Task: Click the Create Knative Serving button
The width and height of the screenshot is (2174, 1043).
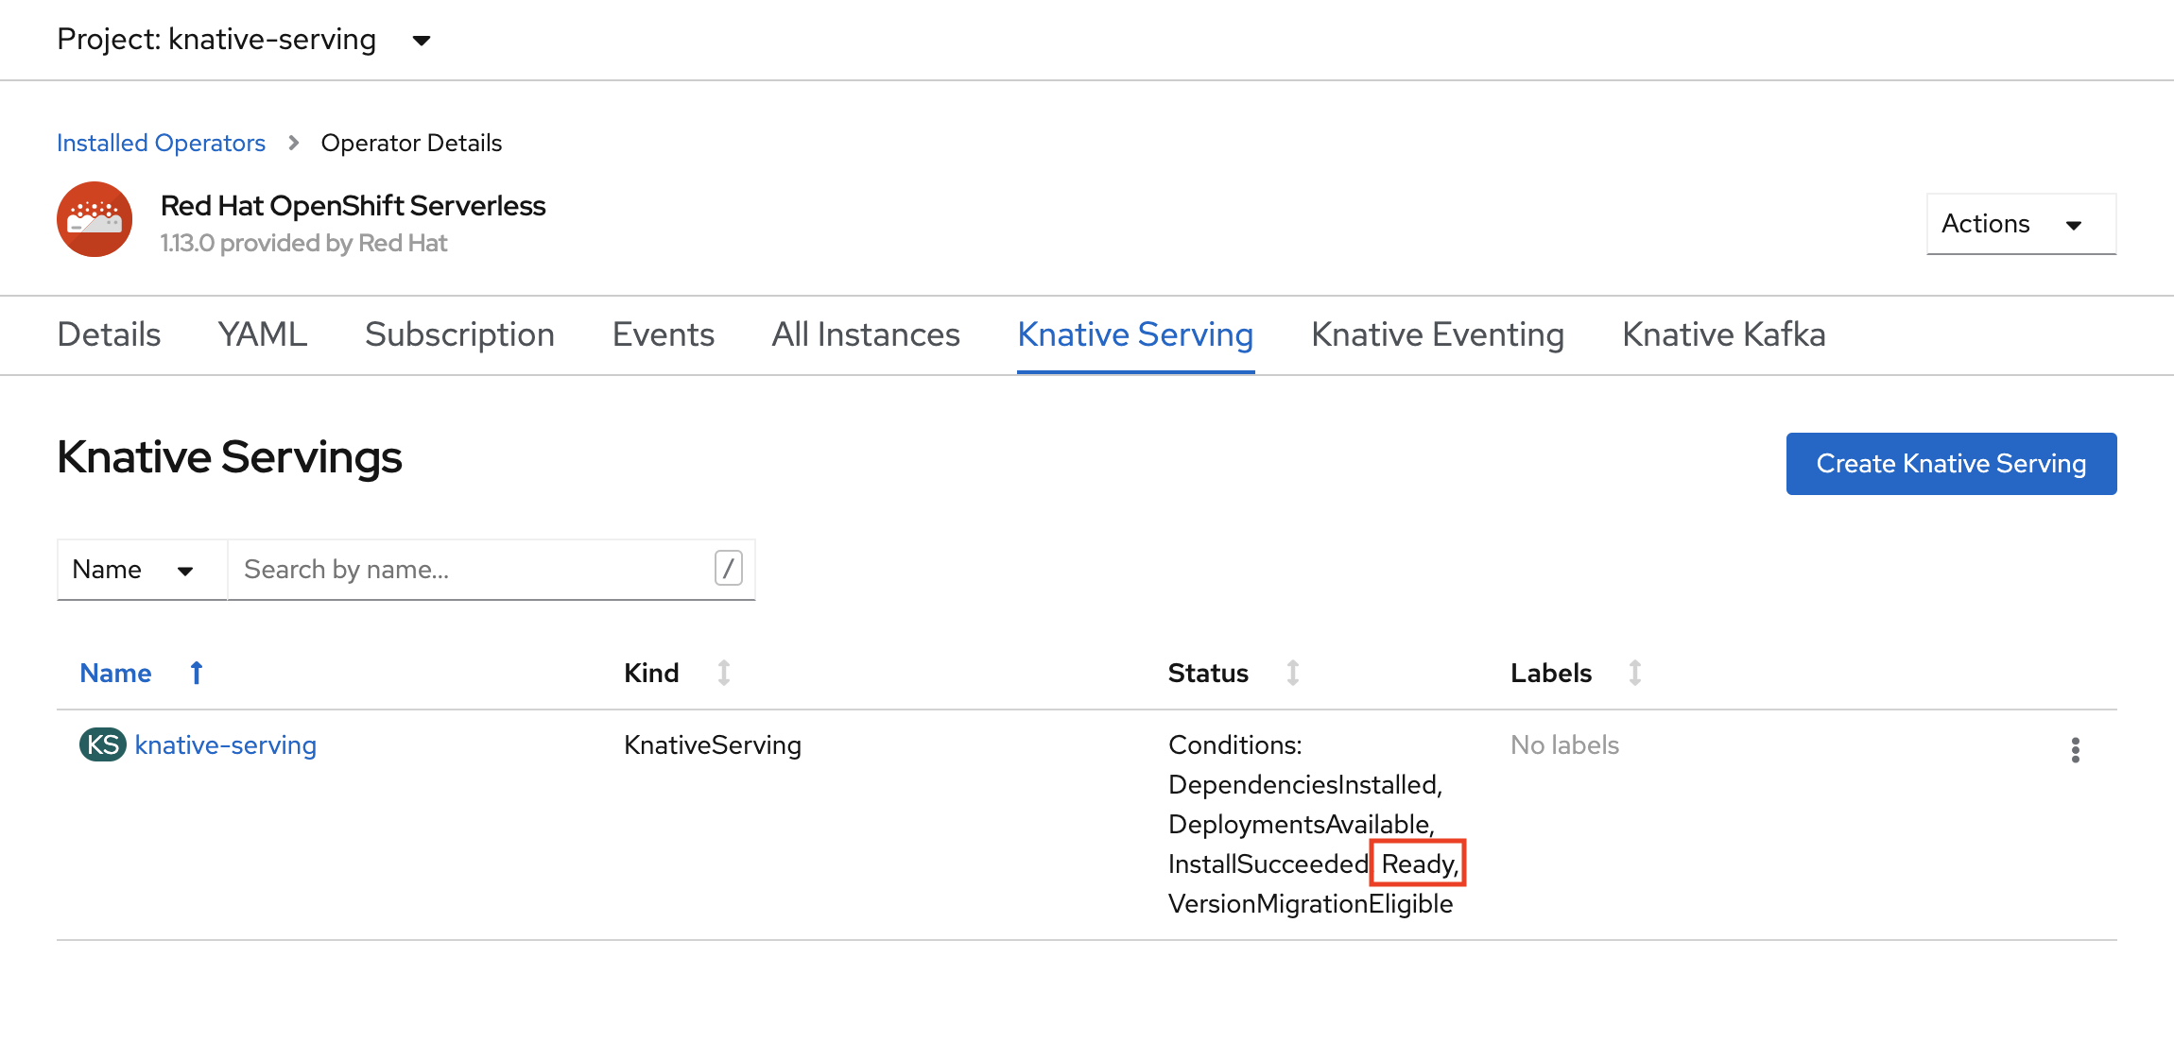Action: pos(1951,463)
